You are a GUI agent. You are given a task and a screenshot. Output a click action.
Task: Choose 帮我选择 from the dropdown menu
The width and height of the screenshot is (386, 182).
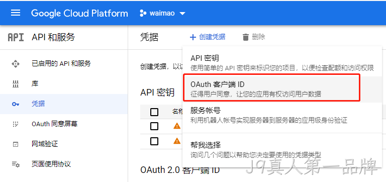pyautogui.click(x=282, y=150)
